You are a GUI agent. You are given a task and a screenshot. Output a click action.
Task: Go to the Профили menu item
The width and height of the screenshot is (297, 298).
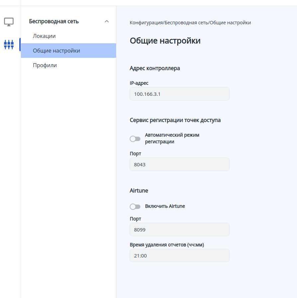pyautogui.click(x=45, y=65)
